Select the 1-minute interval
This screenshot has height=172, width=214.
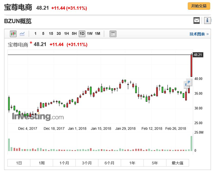[35, 34]
